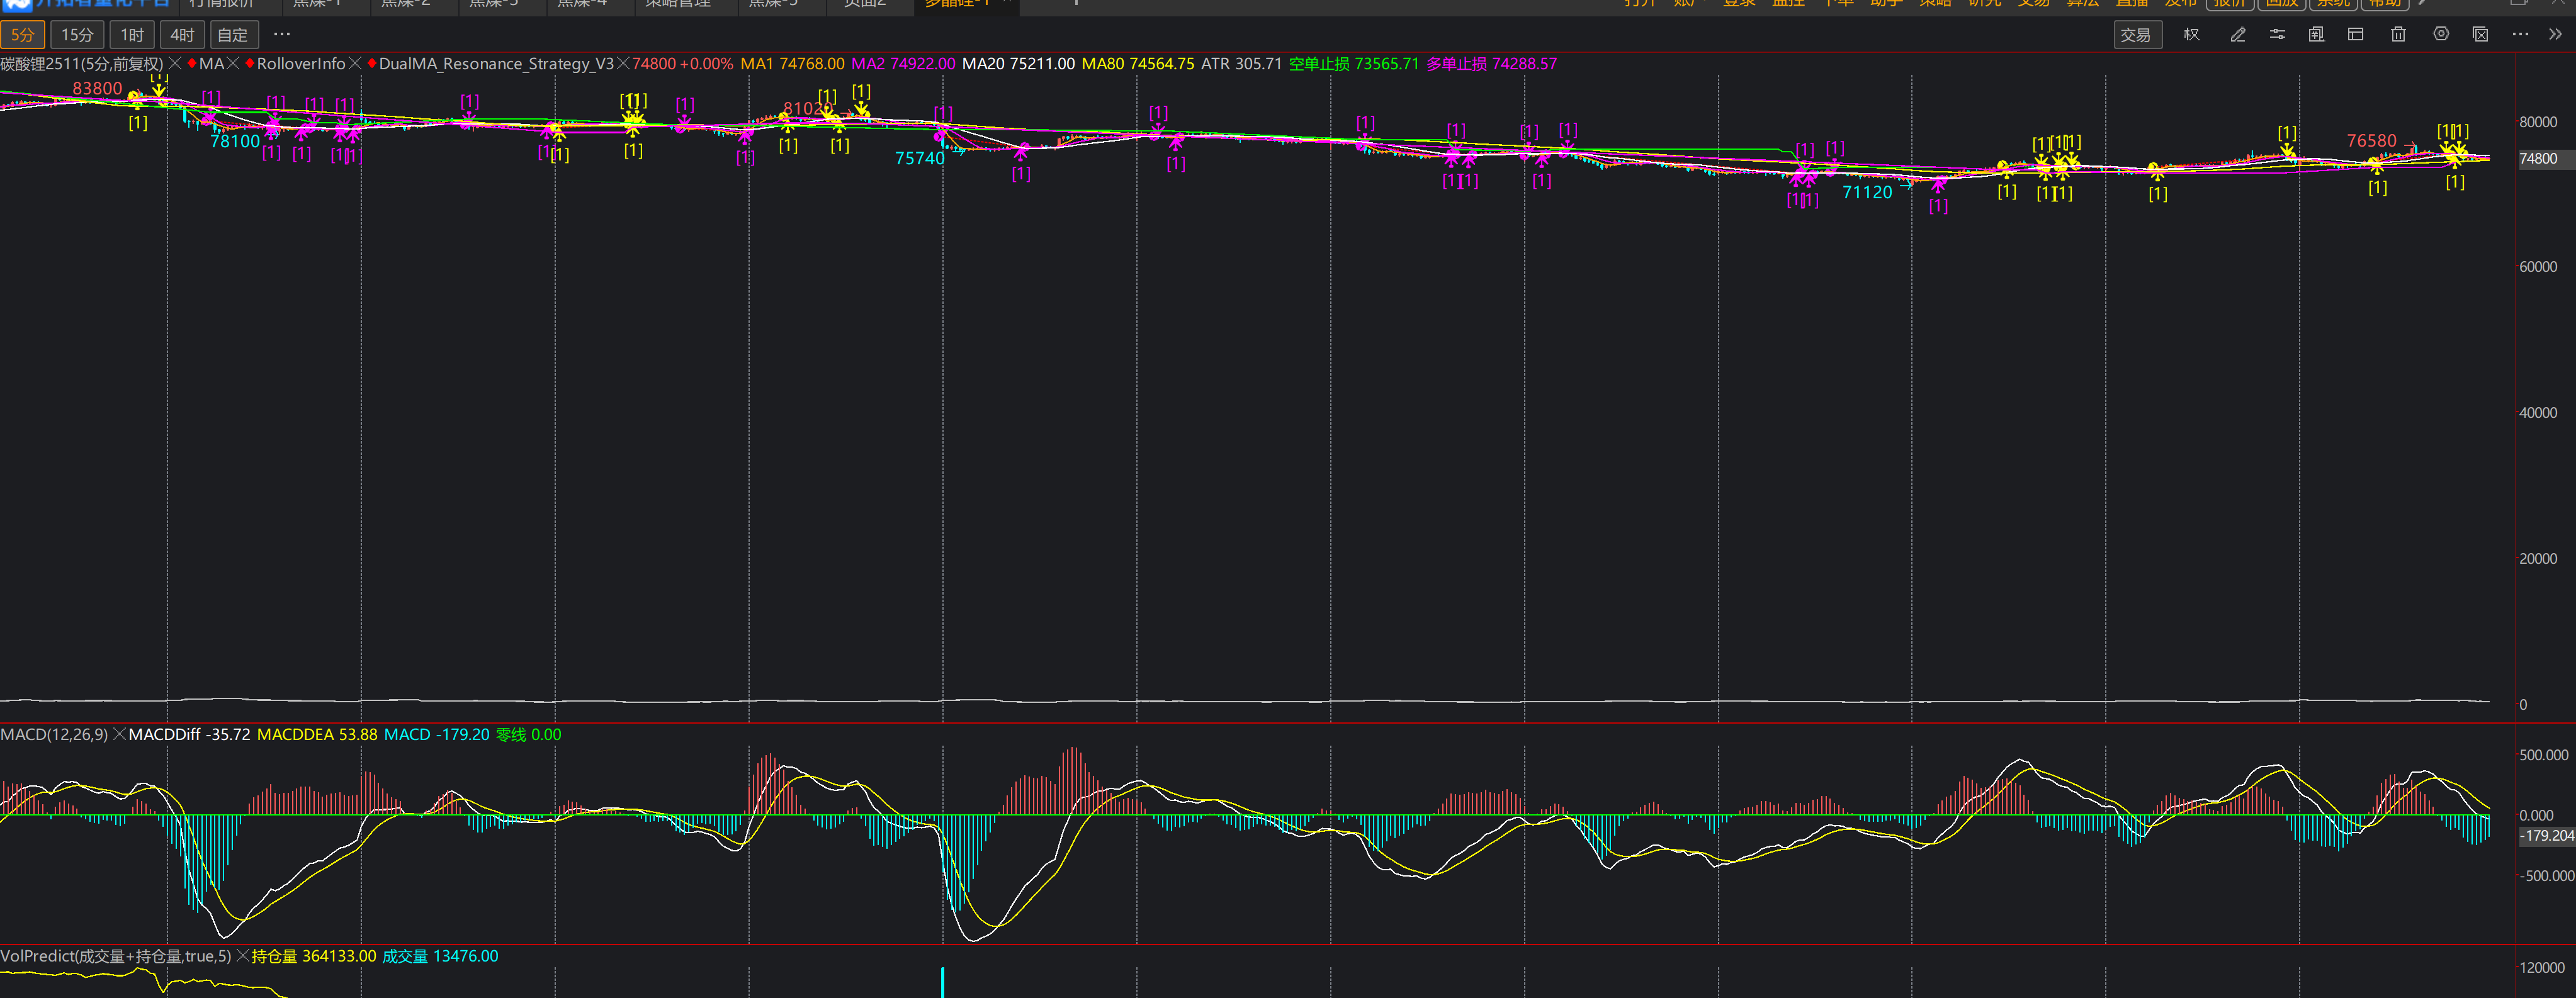Click the MACDDiff -35.72 value
Image resolution: width=2576 pixels, height=998 pixels.
point(190,735)
